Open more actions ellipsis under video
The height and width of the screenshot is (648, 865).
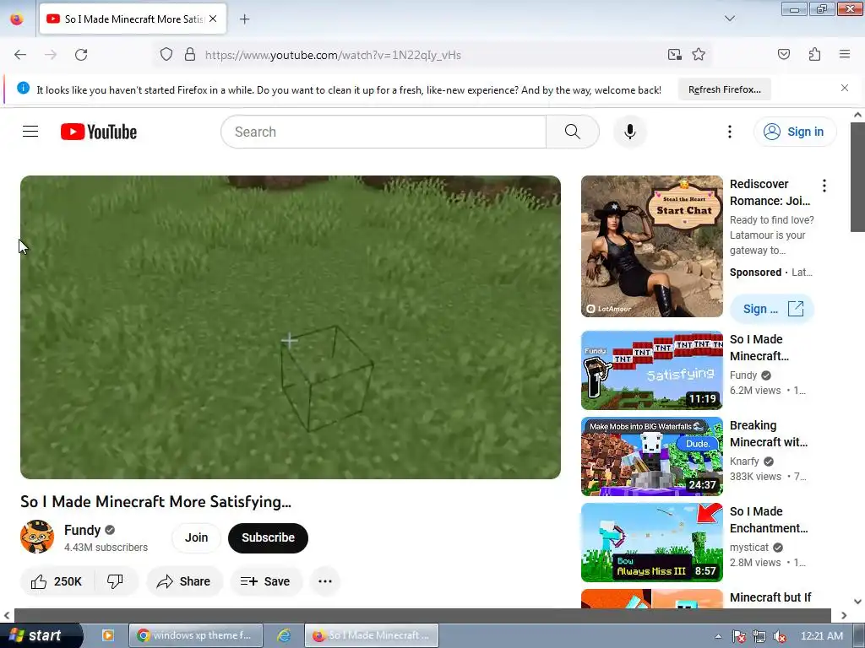point(325,581)
